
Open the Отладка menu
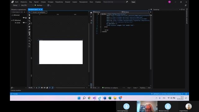(x=50, y=2)
